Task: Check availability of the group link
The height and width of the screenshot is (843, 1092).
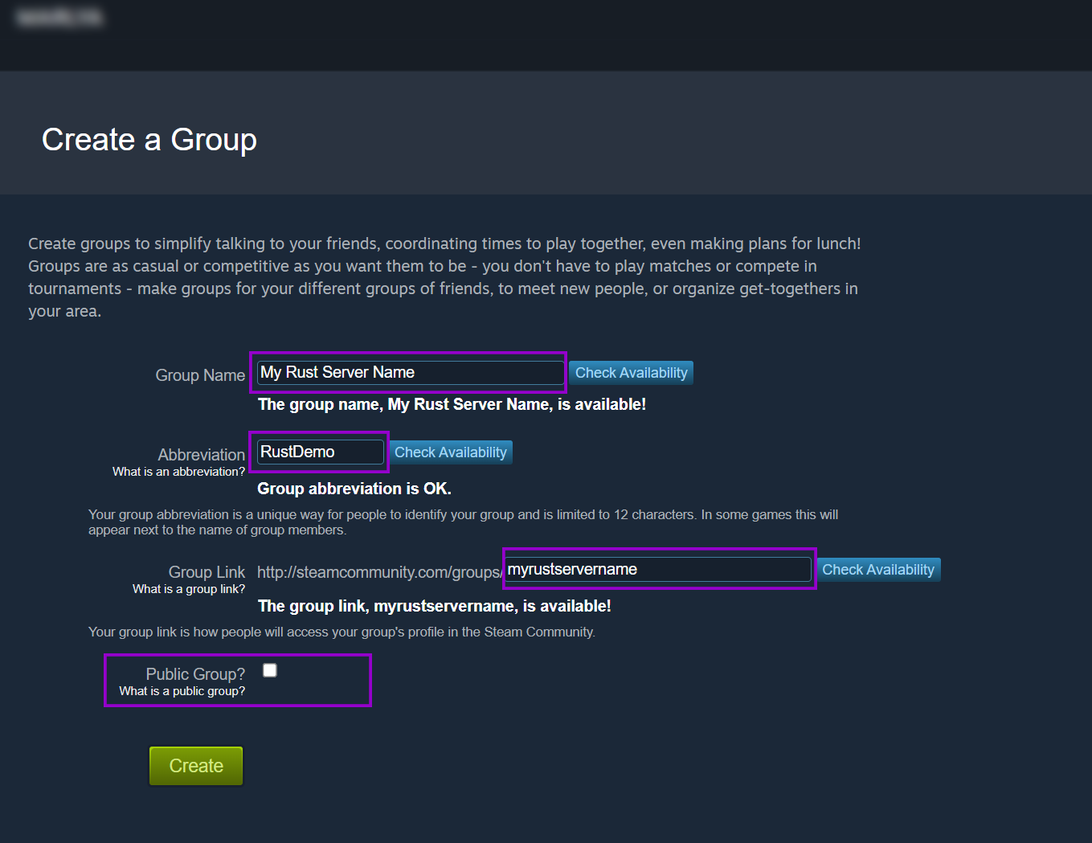Action: tap(877, 570)
